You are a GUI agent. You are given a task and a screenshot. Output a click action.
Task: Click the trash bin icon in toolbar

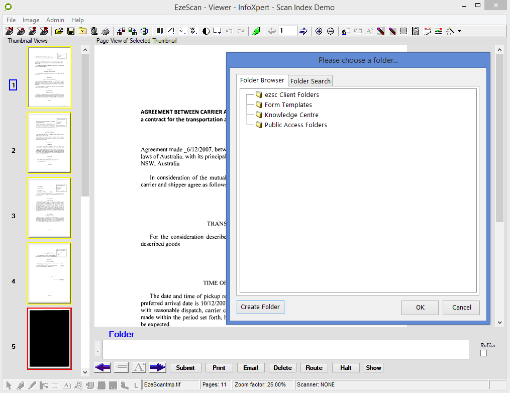[x=94, y=31]
